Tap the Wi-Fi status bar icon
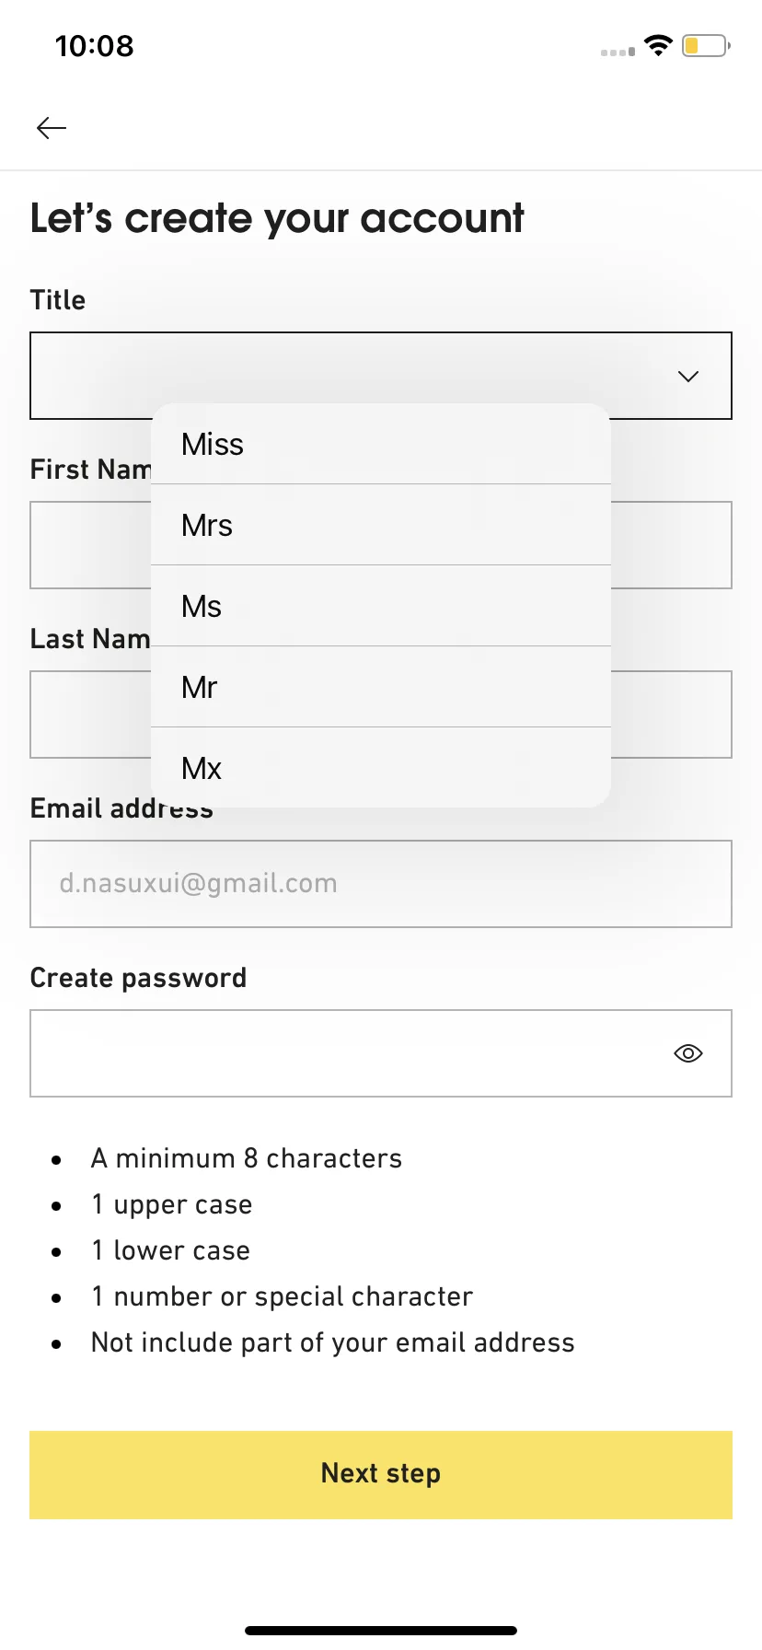Screen dimensions: 762x1650 coord(658,45)
